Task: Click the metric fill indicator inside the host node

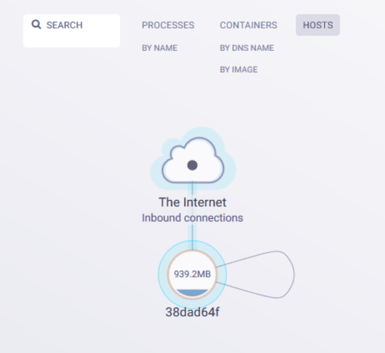Action: pos(193,292)
